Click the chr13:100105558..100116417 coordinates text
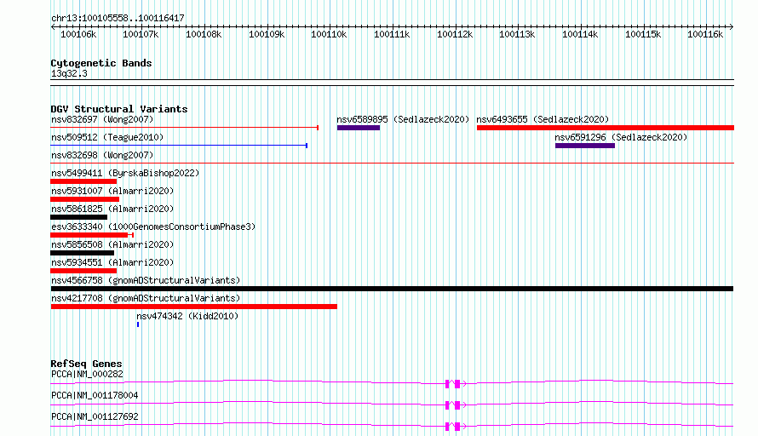Screen dimensions: 758x436 click(118, 18)
